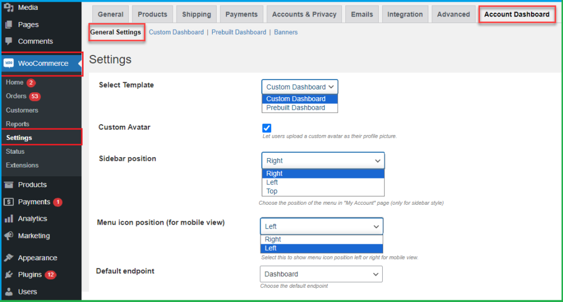Select Left option in sidebar position list
The height and width of the screenshot is (302, 563).
click(x=323, y=182)
